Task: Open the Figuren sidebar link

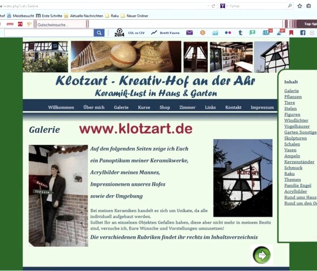Action: pos(292,115)
